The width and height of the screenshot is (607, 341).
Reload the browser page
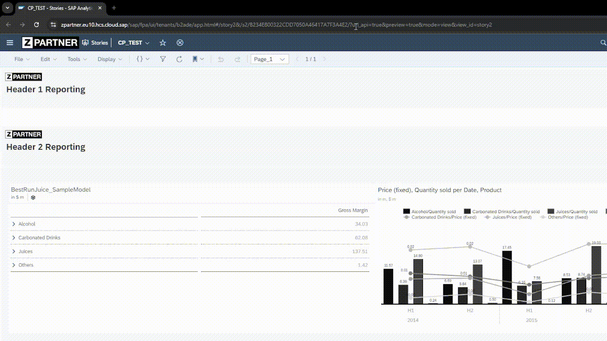tap(37, 25)
